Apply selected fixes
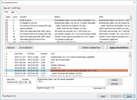This screenshot has height=100, width=137. [x=119, y=47]
